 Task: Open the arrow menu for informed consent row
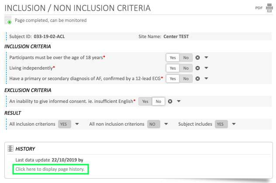[179, 101]
